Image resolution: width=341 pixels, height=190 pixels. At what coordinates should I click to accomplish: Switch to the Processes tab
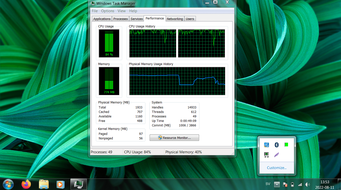pyautogui.click(x=121, y=19)
